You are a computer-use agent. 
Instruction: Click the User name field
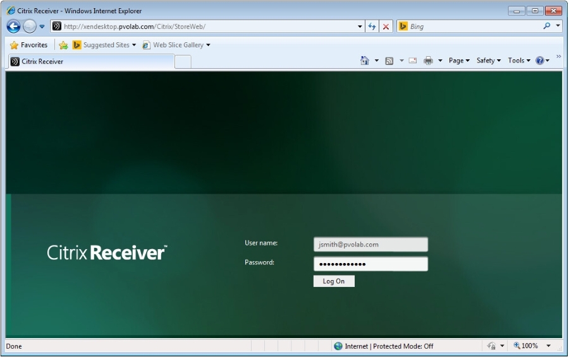coord(370,244)
